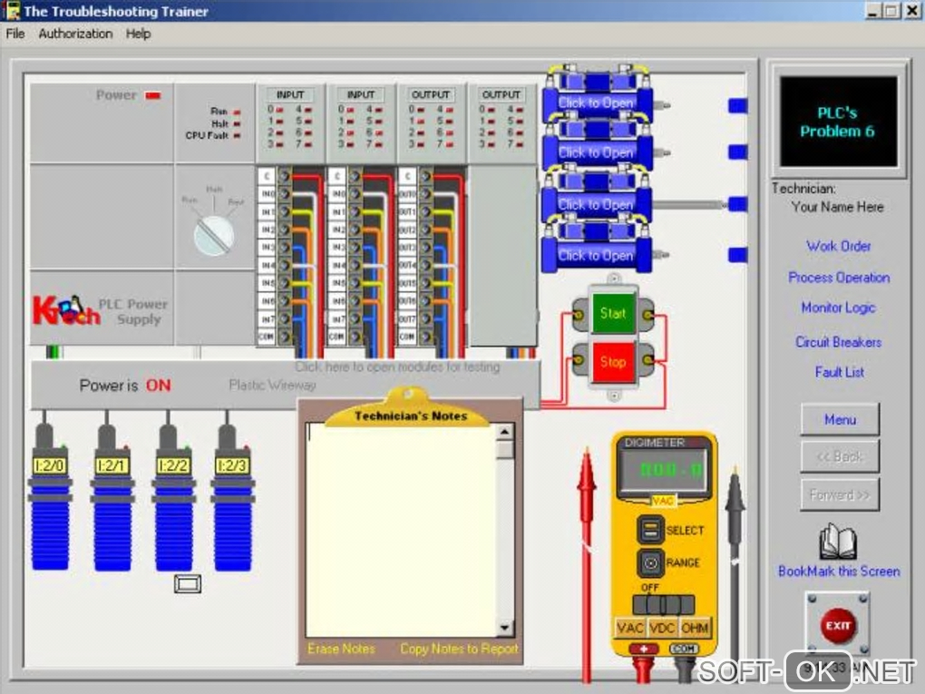
Task: Select proximity sensor I:2/0
Action: pyautogui.click(x=50, y=495)
